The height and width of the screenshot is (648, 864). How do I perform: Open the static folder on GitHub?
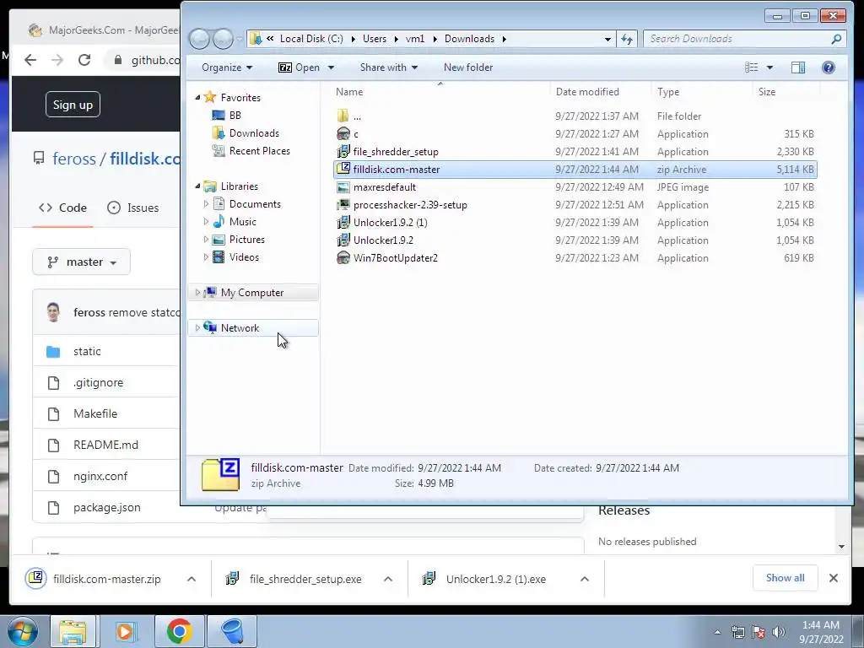[x=87, y=351]
